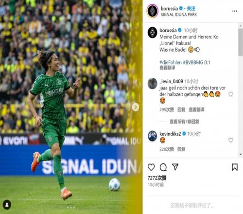Expand all 3 replies under levin comment
243x214 pixels.
(x=184, y=122)
